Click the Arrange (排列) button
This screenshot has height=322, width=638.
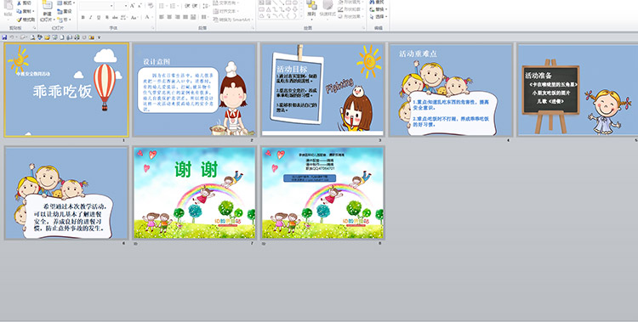coord(311,9)
